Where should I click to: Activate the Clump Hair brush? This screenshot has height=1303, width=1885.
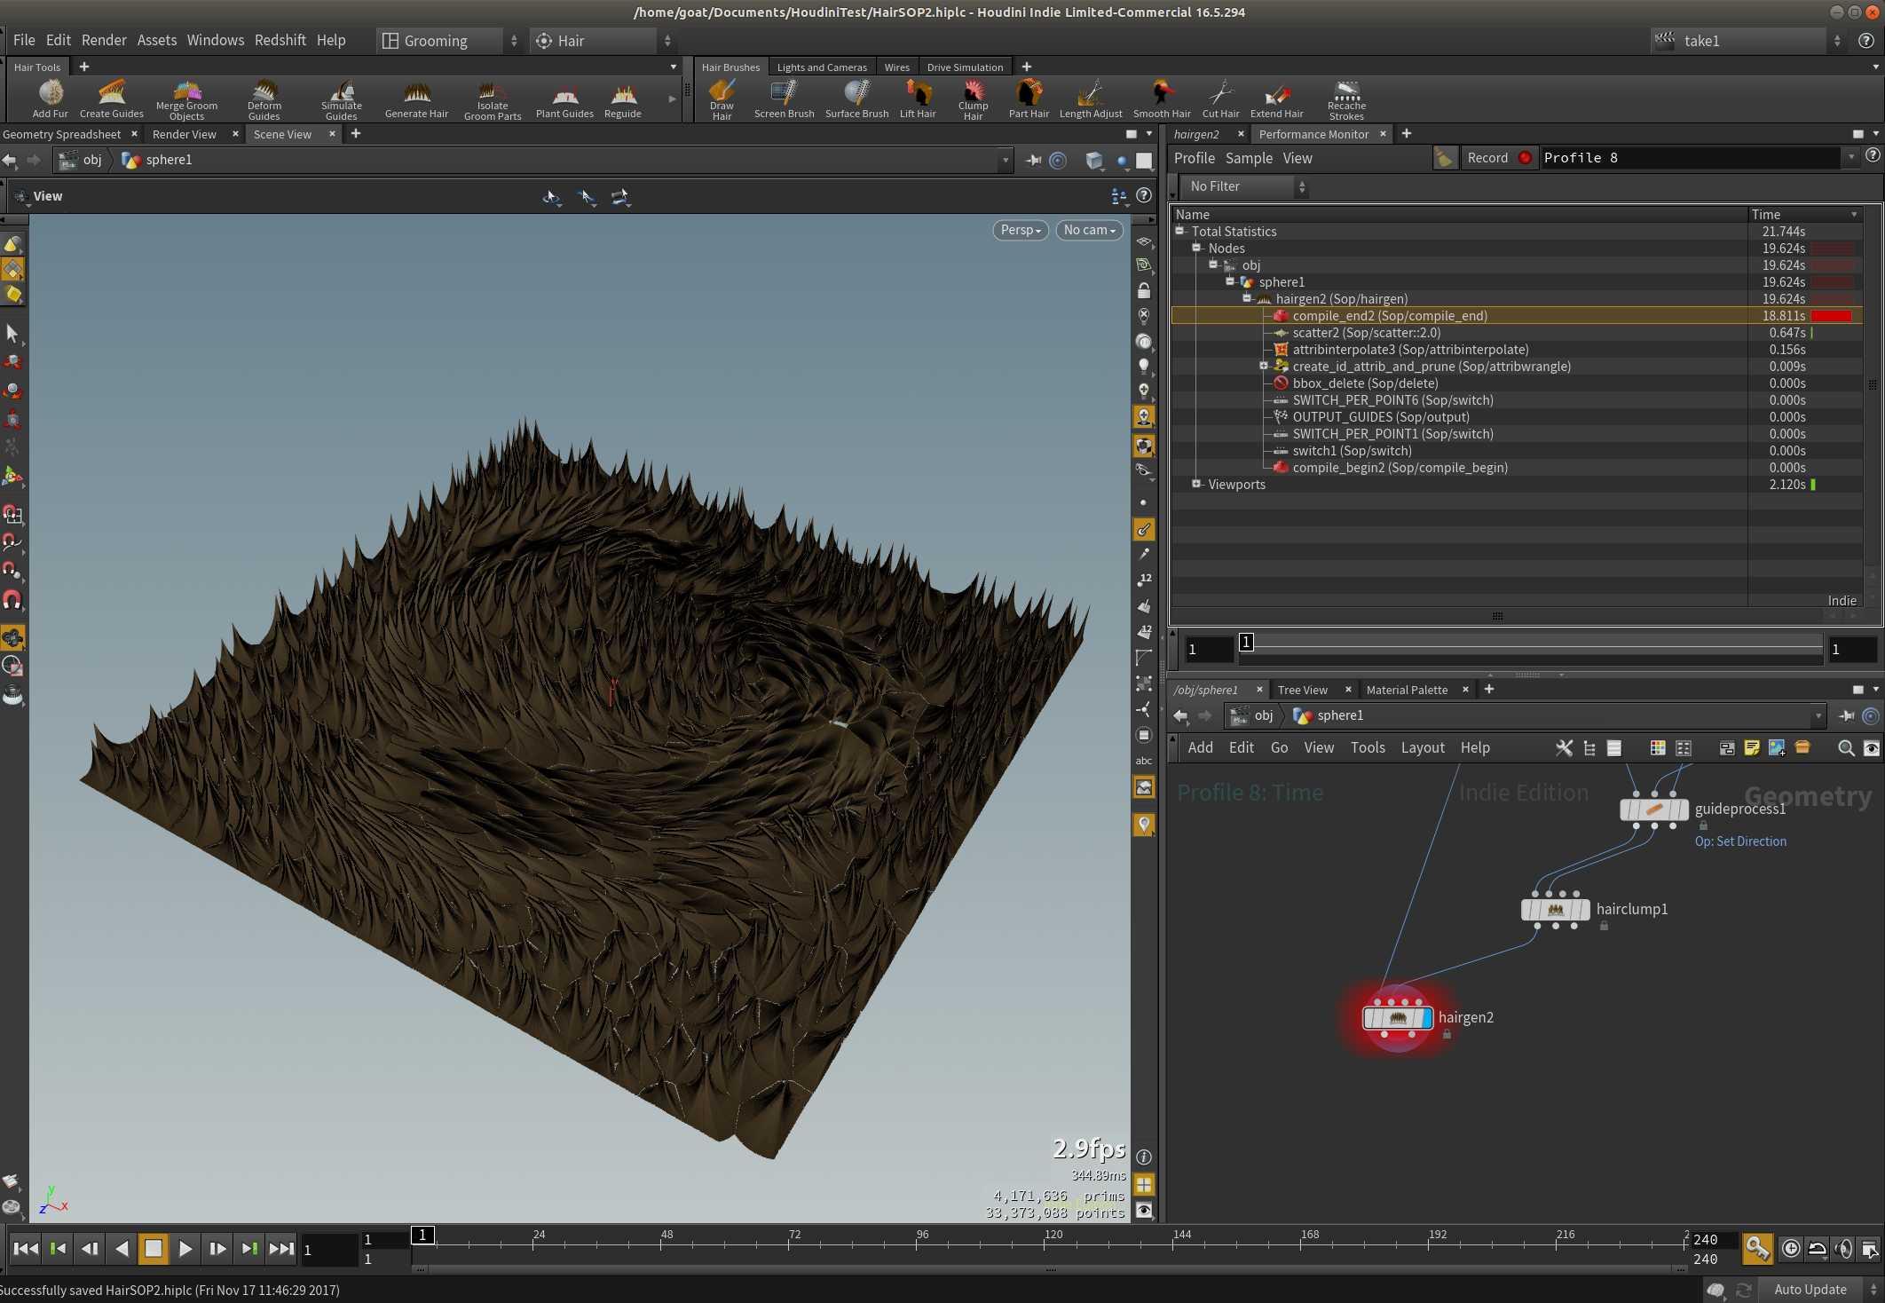(973, 99)
